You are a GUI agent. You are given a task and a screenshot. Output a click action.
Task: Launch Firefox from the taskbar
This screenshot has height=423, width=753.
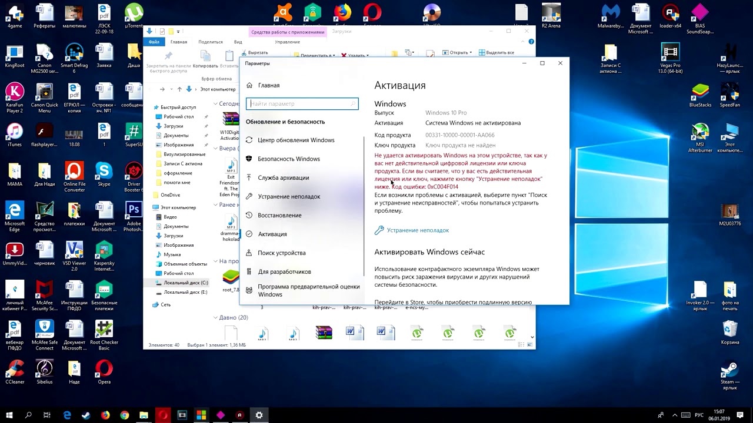click(105, 415)
